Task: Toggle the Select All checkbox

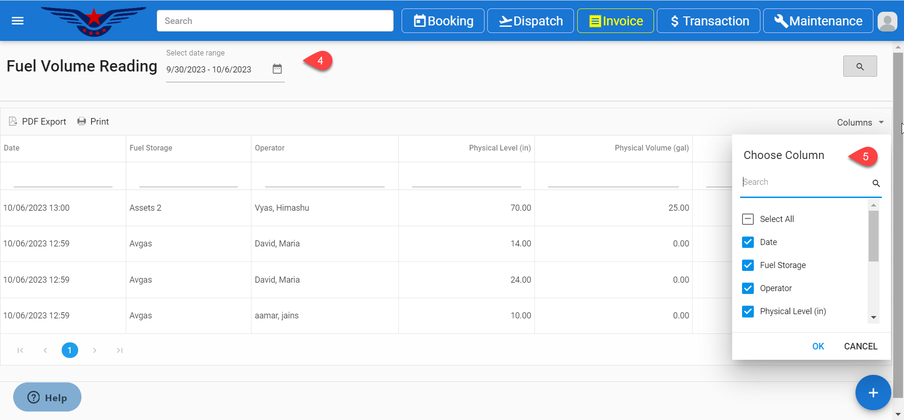Action: tap(748, 219)
